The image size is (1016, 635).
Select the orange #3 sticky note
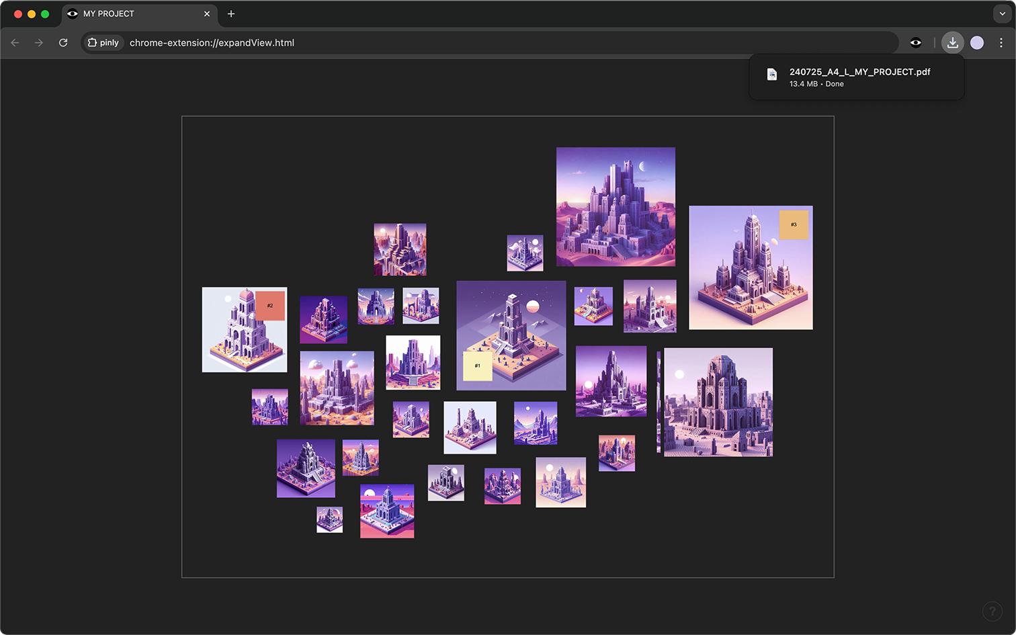tap(794, 224)
